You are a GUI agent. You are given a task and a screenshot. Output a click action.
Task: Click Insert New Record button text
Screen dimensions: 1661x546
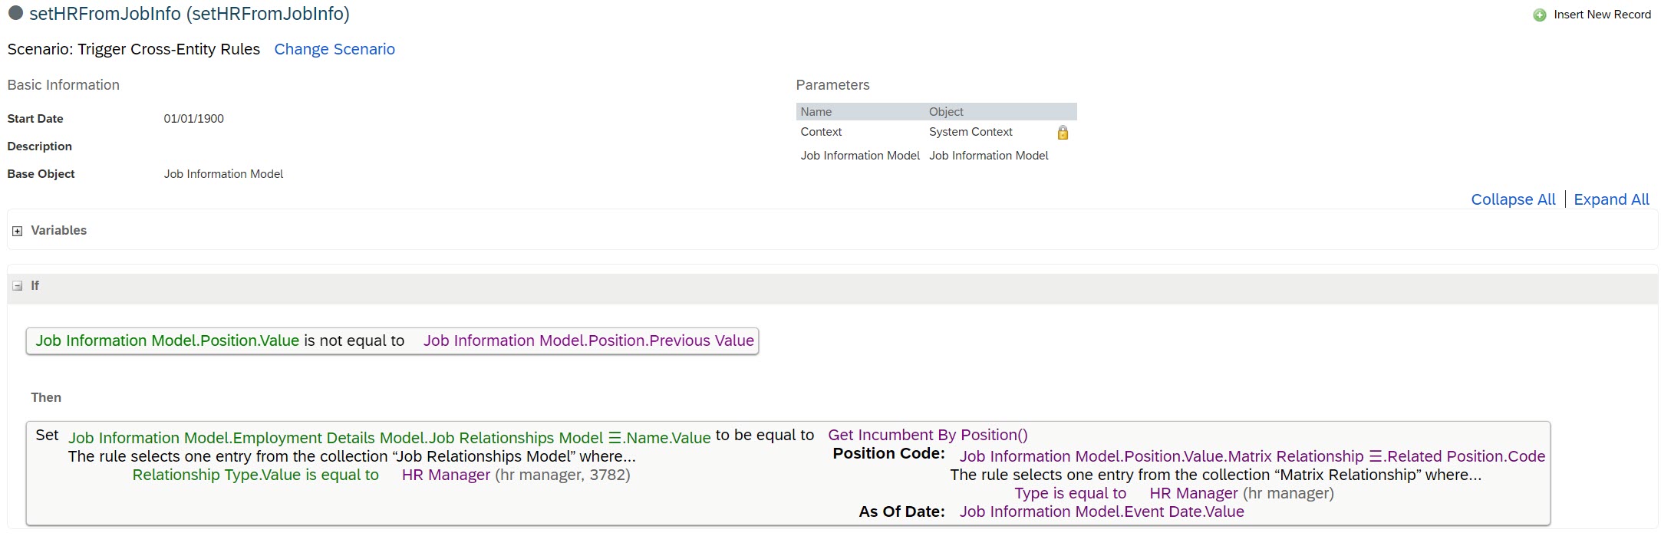pos(1601,15)
